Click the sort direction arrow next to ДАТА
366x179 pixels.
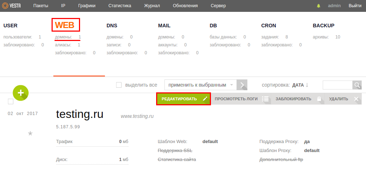307,85
